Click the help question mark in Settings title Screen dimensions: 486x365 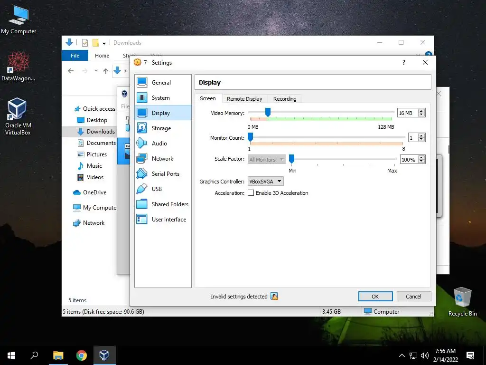point(403,62)
